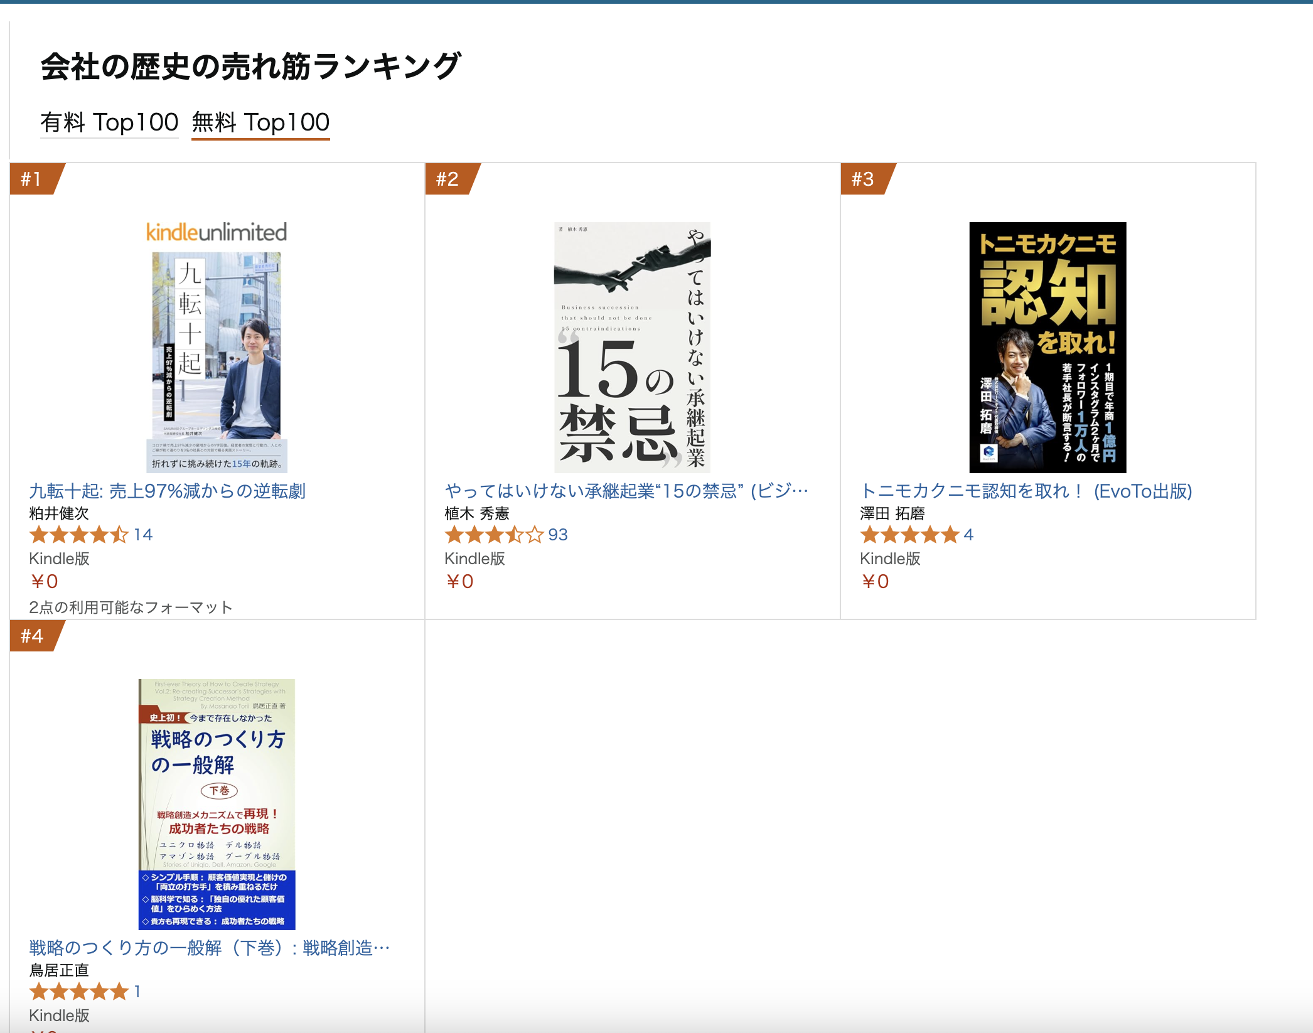Click the #1 rank badge
This screenshot has height=1033, width=1313.
tap(36, 179)
